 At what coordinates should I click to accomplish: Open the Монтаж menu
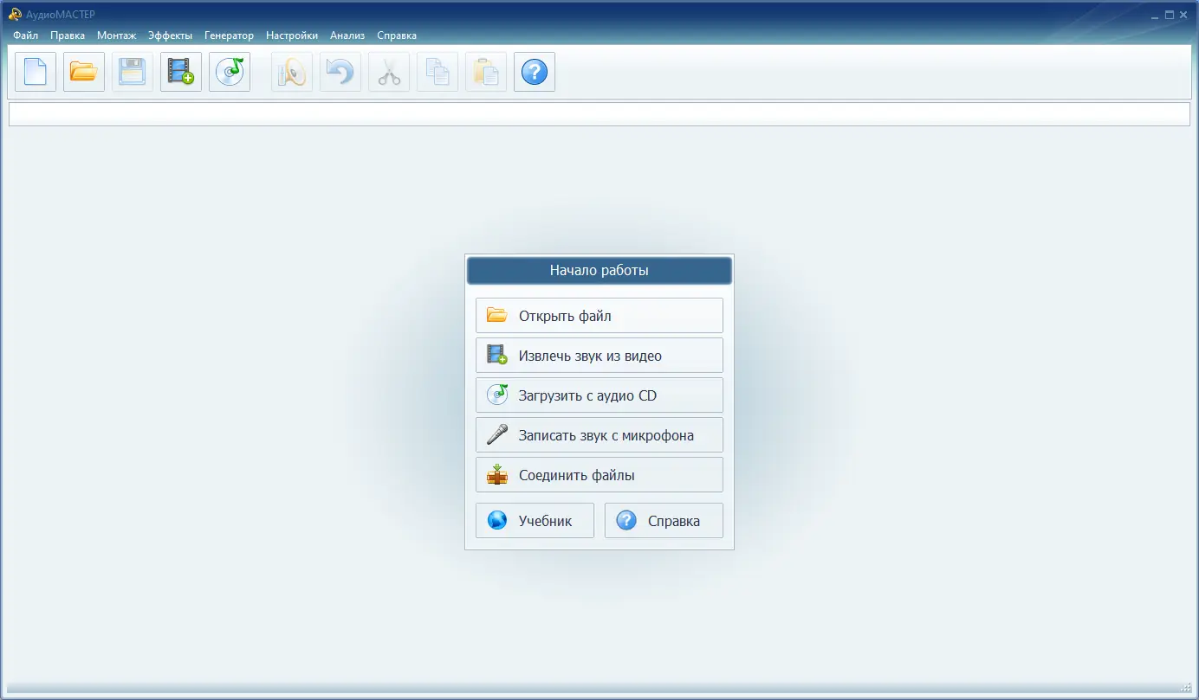pos(117,35)
